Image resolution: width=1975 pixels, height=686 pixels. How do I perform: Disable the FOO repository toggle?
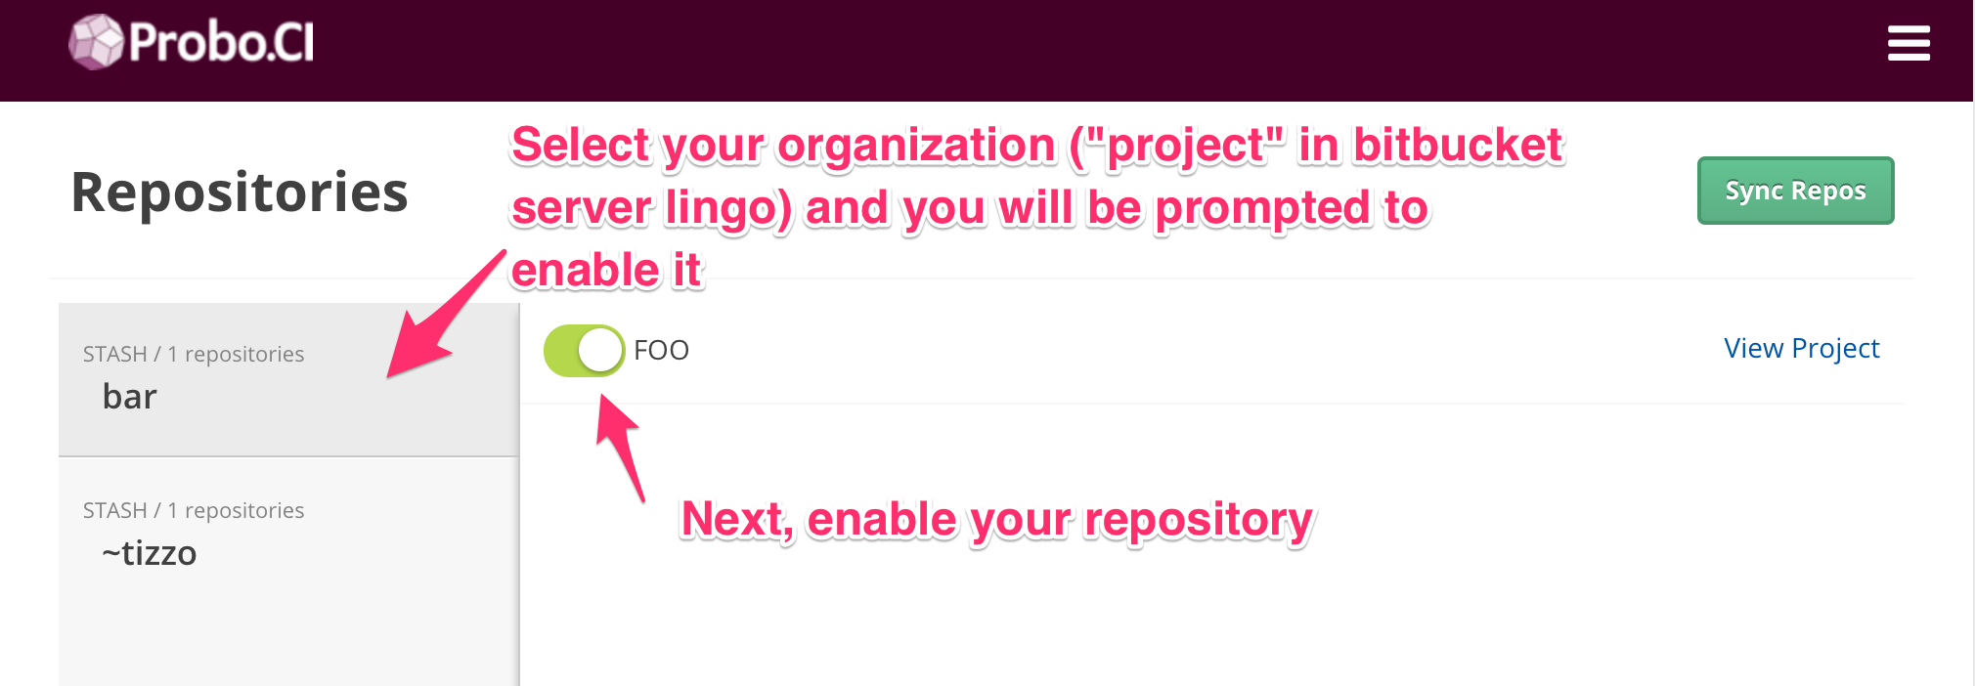pos(584,351)
